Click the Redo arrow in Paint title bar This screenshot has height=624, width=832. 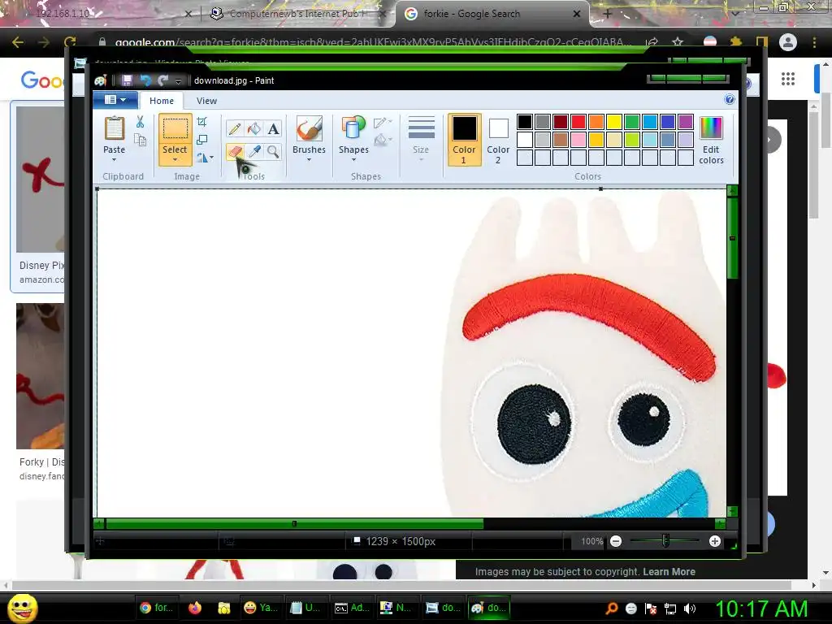click(162, 80)
